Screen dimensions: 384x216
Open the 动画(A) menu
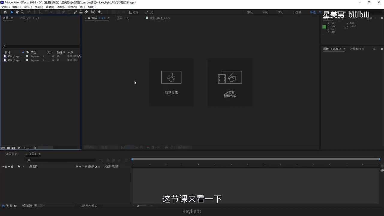[x=61, y=7]
